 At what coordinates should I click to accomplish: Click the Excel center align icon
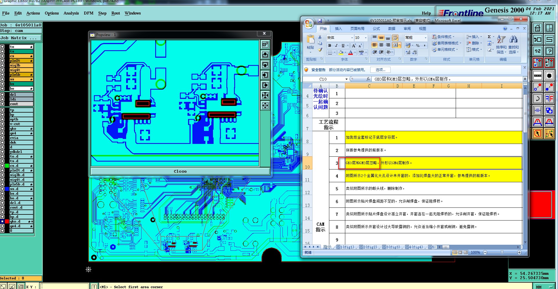tap(381, 45)
